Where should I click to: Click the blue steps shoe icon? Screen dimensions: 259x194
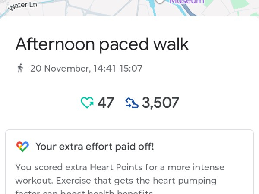(x=132, y=103)
